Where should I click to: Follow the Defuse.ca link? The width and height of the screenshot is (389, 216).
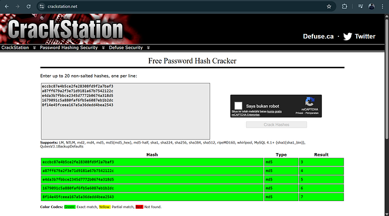318,37
